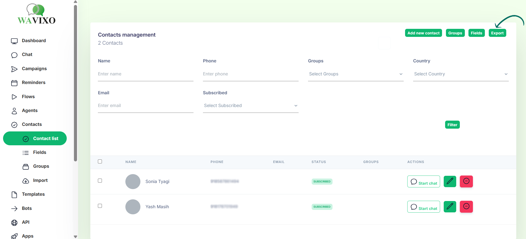Check the box for Sonia Tyagi

(x=100, y=181)
